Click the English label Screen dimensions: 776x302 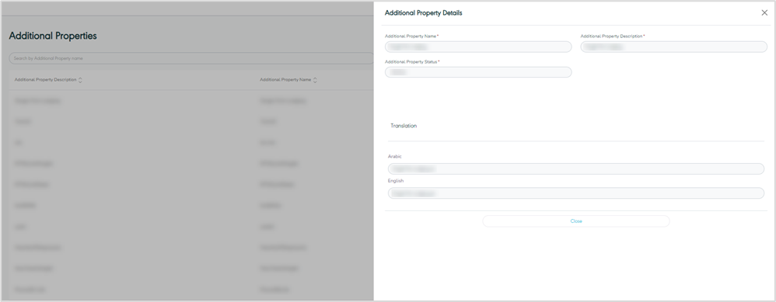pos(396,181)
